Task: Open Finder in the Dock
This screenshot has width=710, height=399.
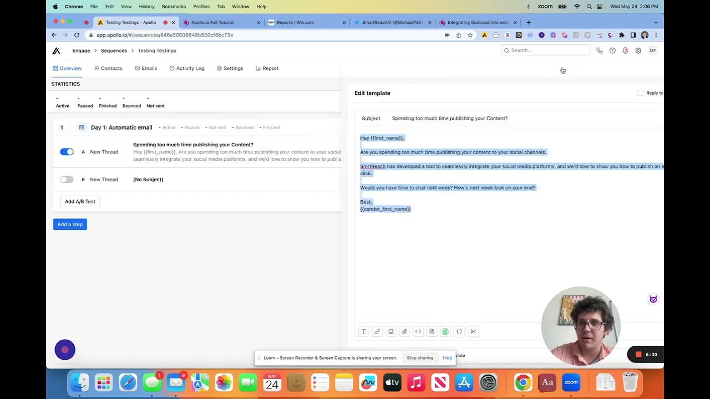Action: point(80,382)
